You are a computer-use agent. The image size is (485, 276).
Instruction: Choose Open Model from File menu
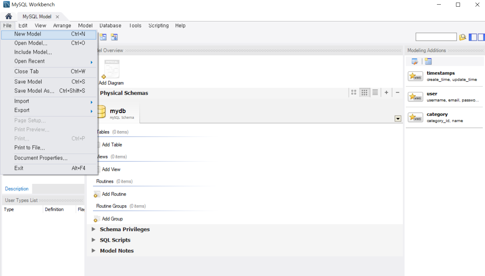coord(49,43)
